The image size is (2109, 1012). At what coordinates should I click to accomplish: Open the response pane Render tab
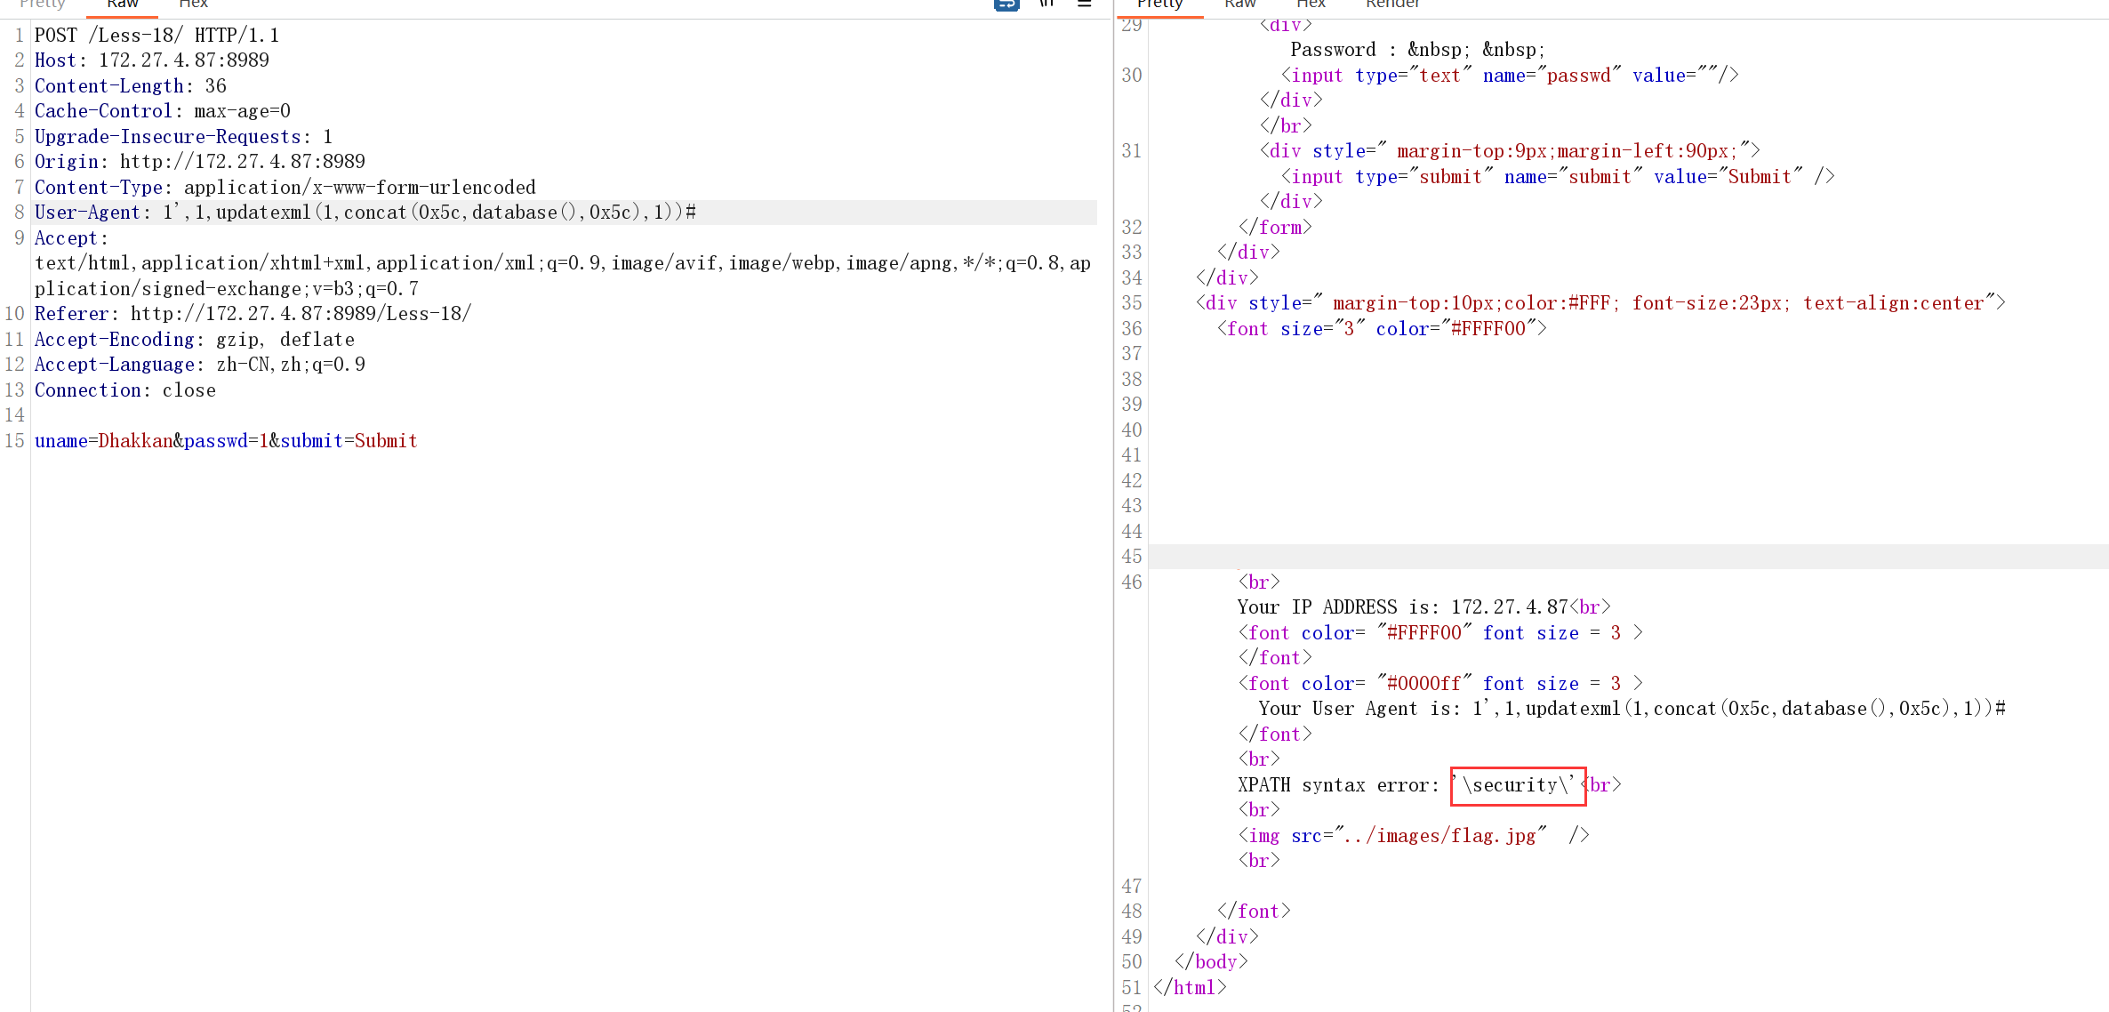(1392, 4)
